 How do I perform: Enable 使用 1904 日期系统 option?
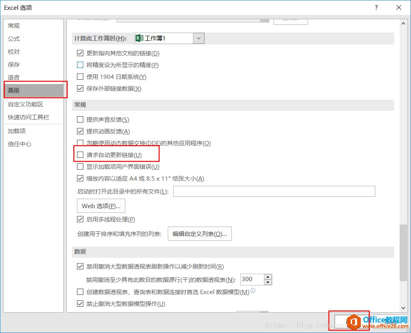(80, 77)
